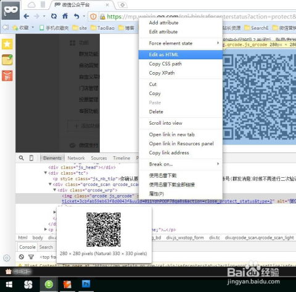Click the body breadcrumb in DevTools
Viewport: 296px width, 292px height.
38,238
